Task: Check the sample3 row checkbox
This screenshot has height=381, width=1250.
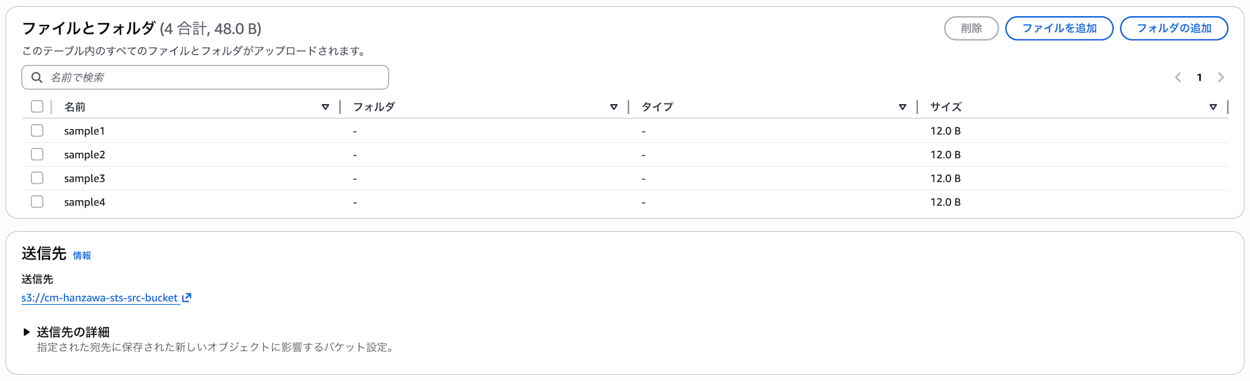Action: pos(37,178)
